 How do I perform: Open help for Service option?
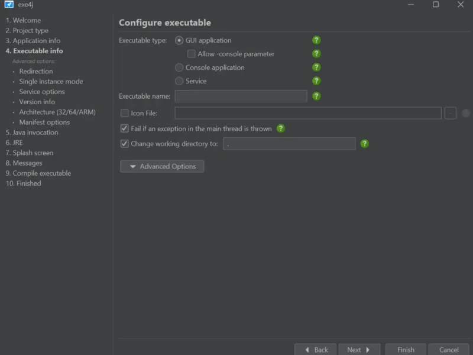[316, 81]
